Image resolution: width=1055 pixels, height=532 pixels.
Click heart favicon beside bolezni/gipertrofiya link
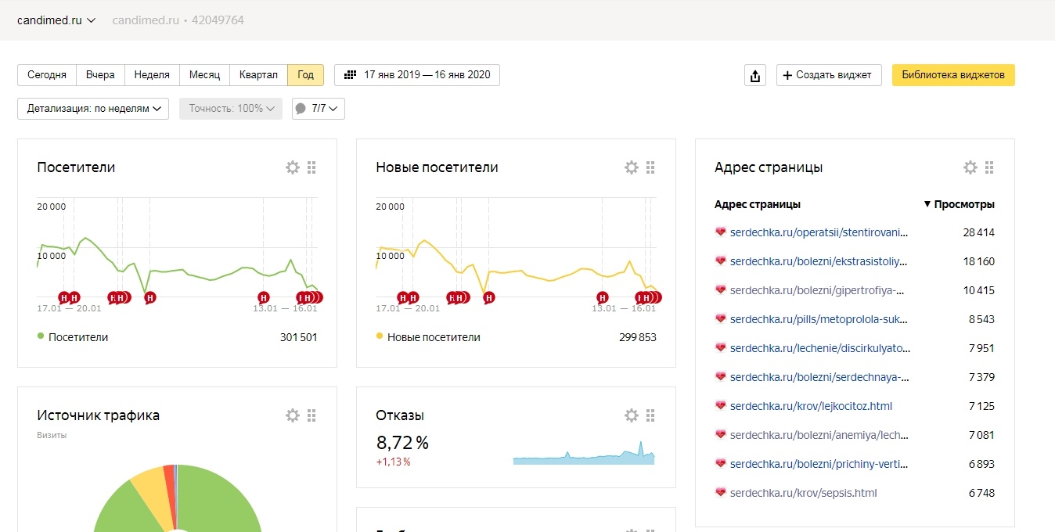[721, 290]
